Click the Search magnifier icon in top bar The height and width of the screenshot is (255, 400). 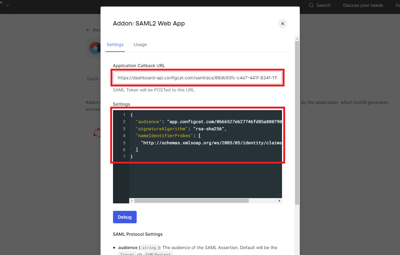(x=311, y=5)
